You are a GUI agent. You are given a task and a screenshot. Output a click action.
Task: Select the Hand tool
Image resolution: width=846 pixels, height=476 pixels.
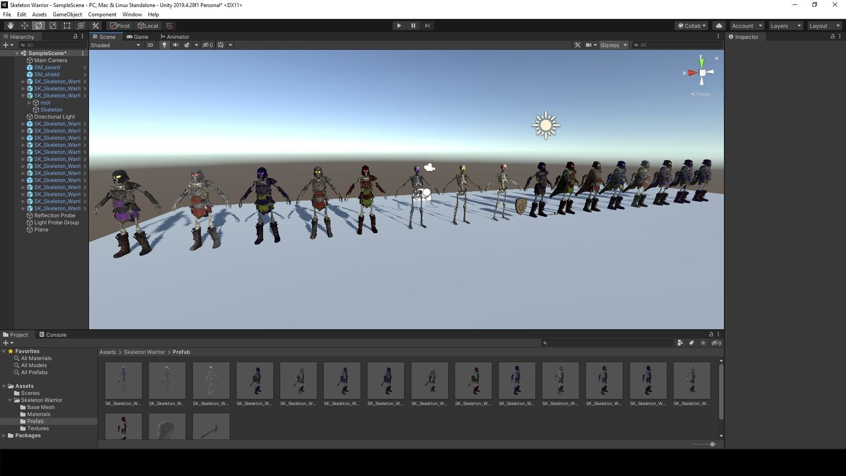pos(10,26)
